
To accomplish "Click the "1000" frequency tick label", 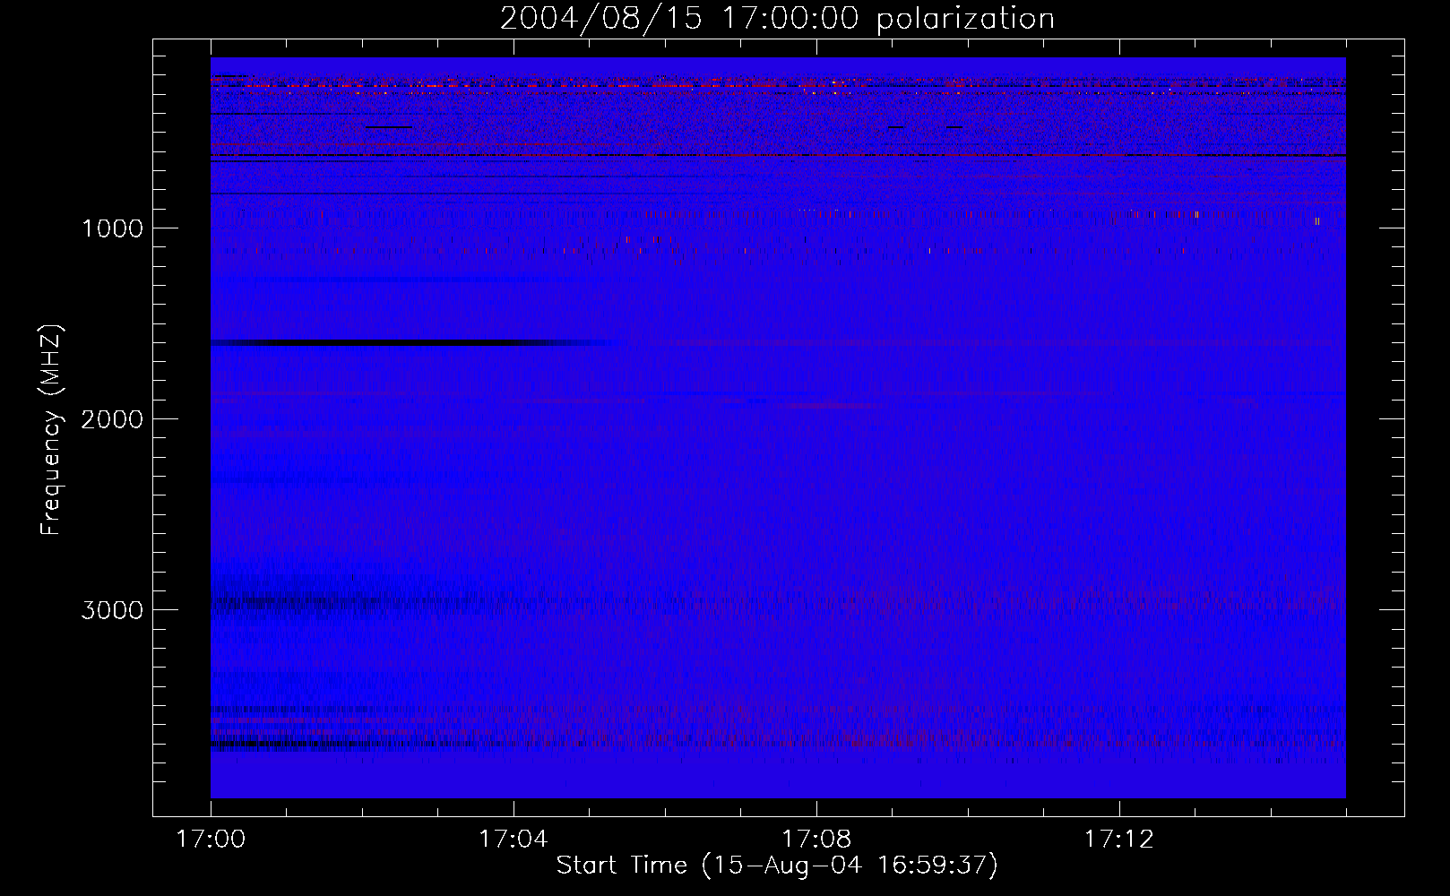I will (112, 228).
